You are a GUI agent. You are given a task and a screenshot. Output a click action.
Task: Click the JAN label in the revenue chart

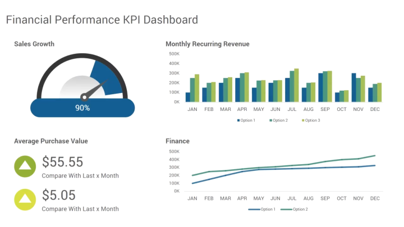192,109
